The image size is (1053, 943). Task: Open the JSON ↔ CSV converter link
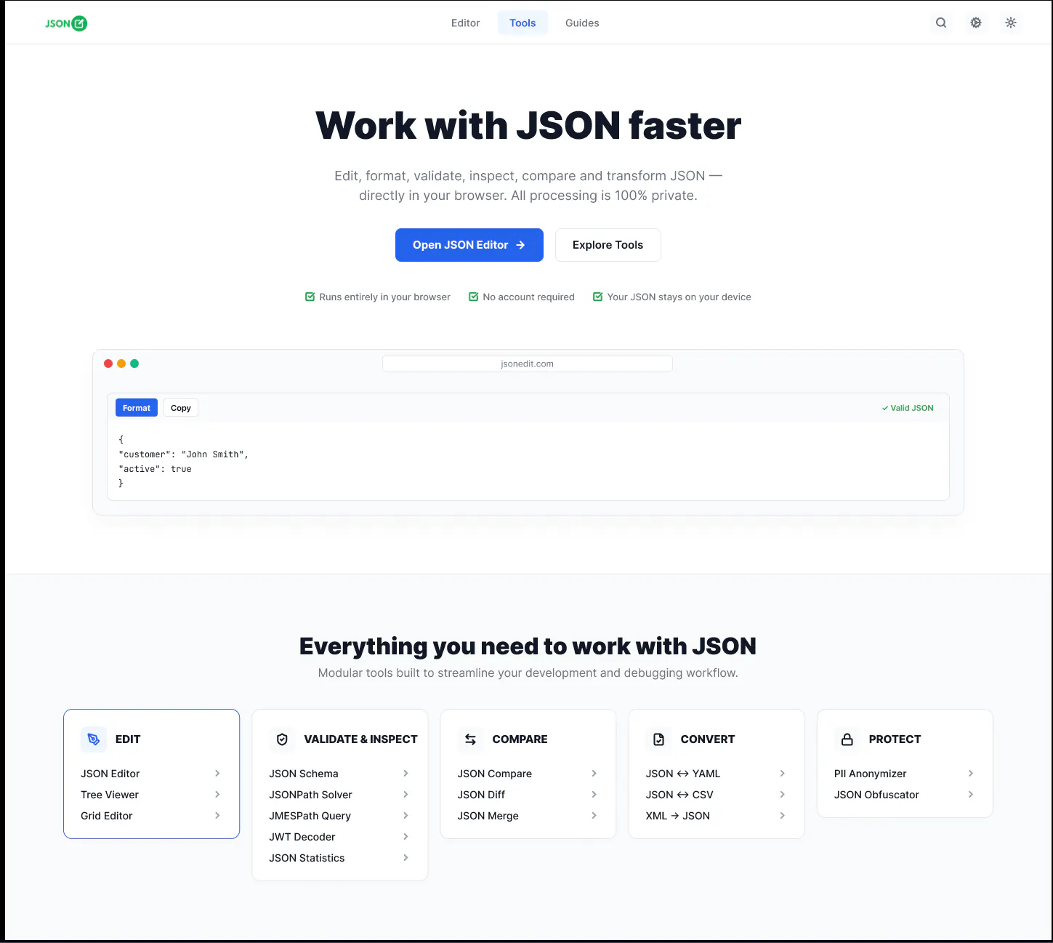click(x=716, y=795)
